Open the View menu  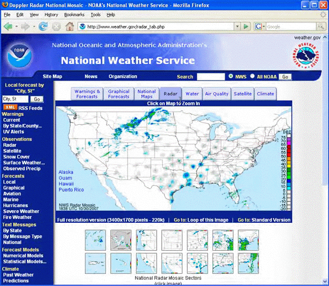[34, 15]
